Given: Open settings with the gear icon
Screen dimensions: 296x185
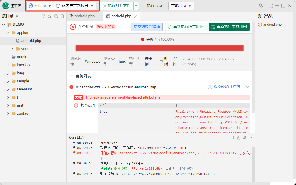Looking at the screenshot, I should pyautogui.click(x=261, y=6).
